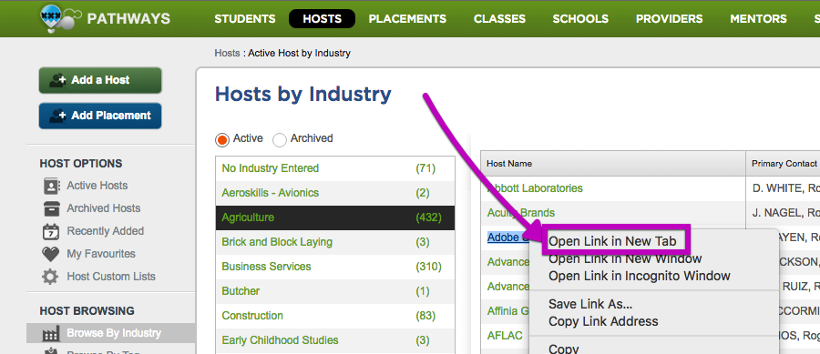Click the Pathways logo icon
This screenshot has height=354, width=820.
pyautogui.click(x=60, y=18)
